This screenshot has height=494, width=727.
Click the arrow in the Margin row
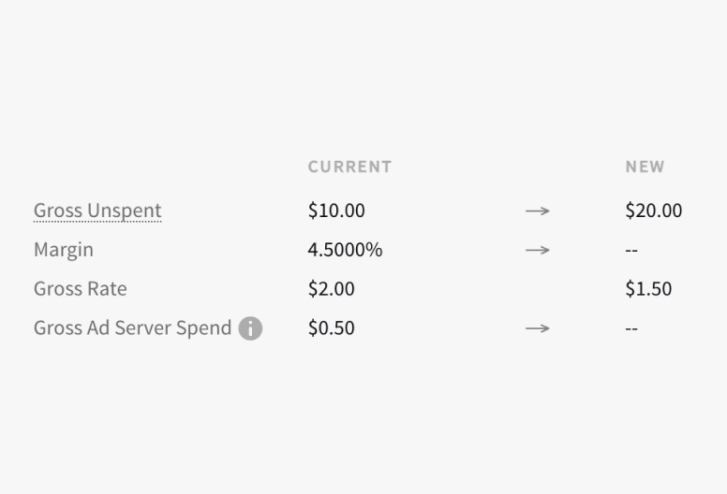(x=537, y=251)
